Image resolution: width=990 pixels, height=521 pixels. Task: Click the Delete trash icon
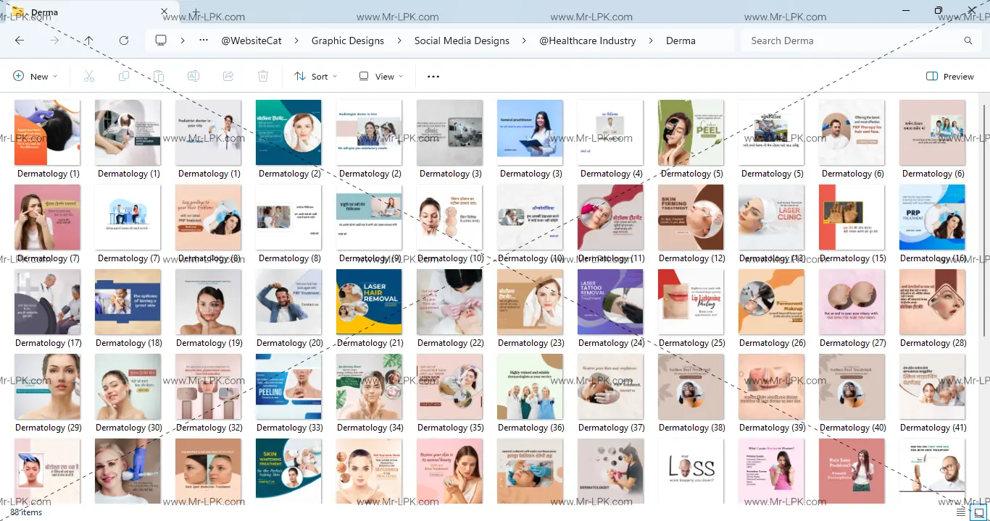pos(263,76)
